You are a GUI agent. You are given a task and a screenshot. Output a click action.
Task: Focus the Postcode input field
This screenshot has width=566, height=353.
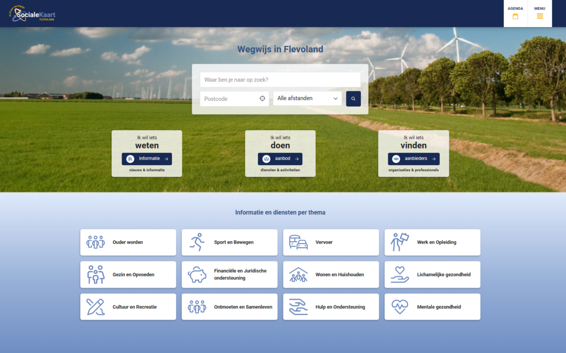(x=234, y=99)
